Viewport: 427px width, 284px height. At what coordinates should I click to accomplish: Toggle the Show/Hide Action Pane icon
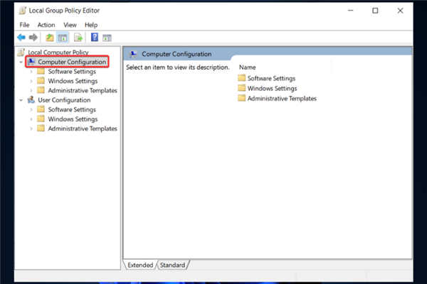tap(107, 38)
